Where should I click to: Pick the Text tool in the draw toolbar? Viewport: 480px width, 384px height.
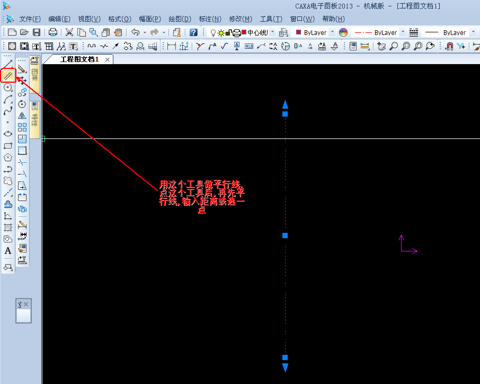8,251
